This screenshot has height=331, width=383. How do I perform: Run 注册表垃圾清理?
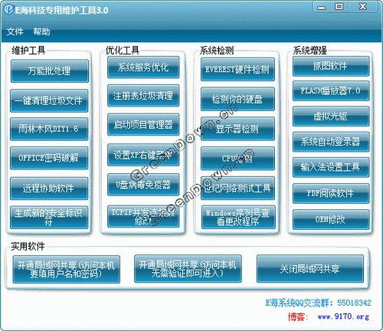tap(143, 96)
